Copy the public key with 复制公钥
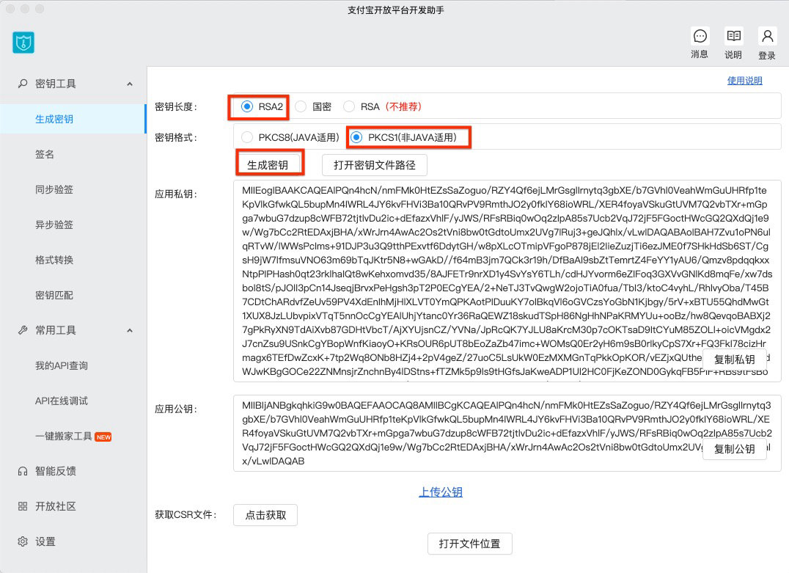Viewport: 789px width, 573px height. [735, 449]
